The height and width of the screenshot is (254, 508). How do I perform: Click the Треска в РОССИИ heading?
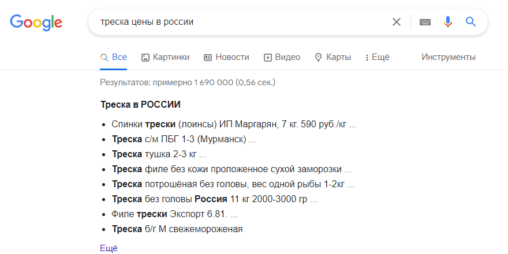point(140,105)
